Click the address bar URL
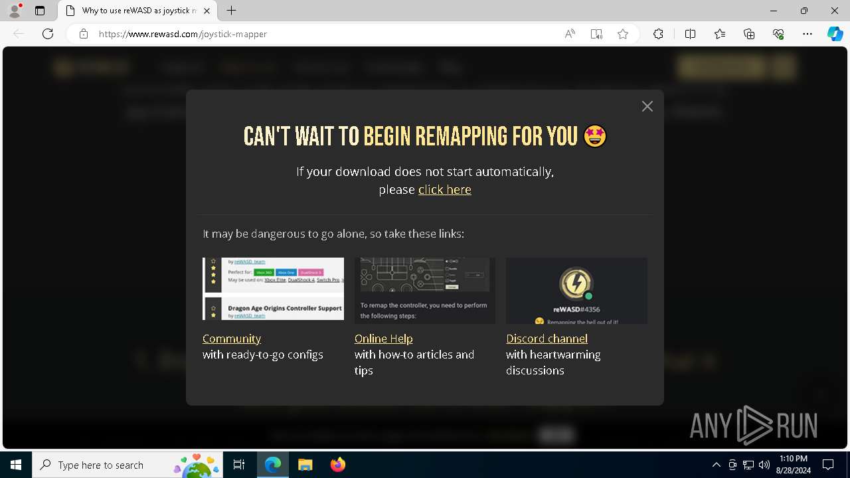Screen dimensions: 850x478 (x=183, y=34)
